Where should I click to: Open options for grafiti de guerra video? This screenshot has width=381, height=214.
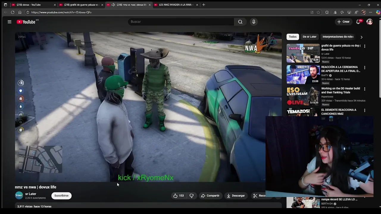[x=365, y=46]
